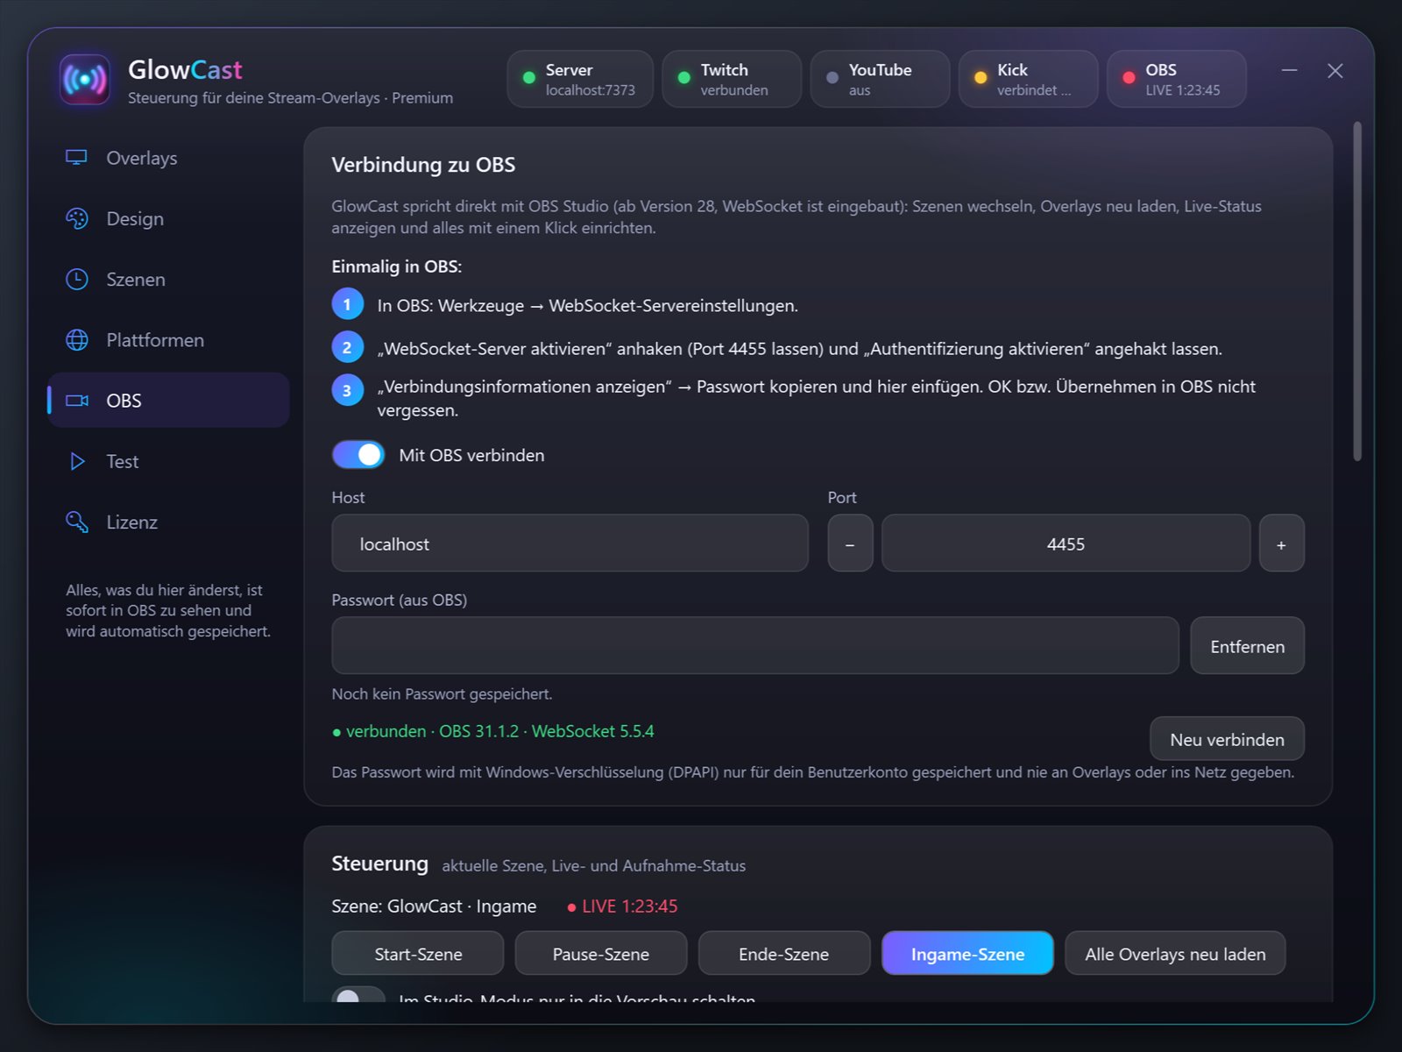Image resolution: width=1402 pixels, height=1052 pixels.
Task: Click the Entfernen button
Action: 1247,646
